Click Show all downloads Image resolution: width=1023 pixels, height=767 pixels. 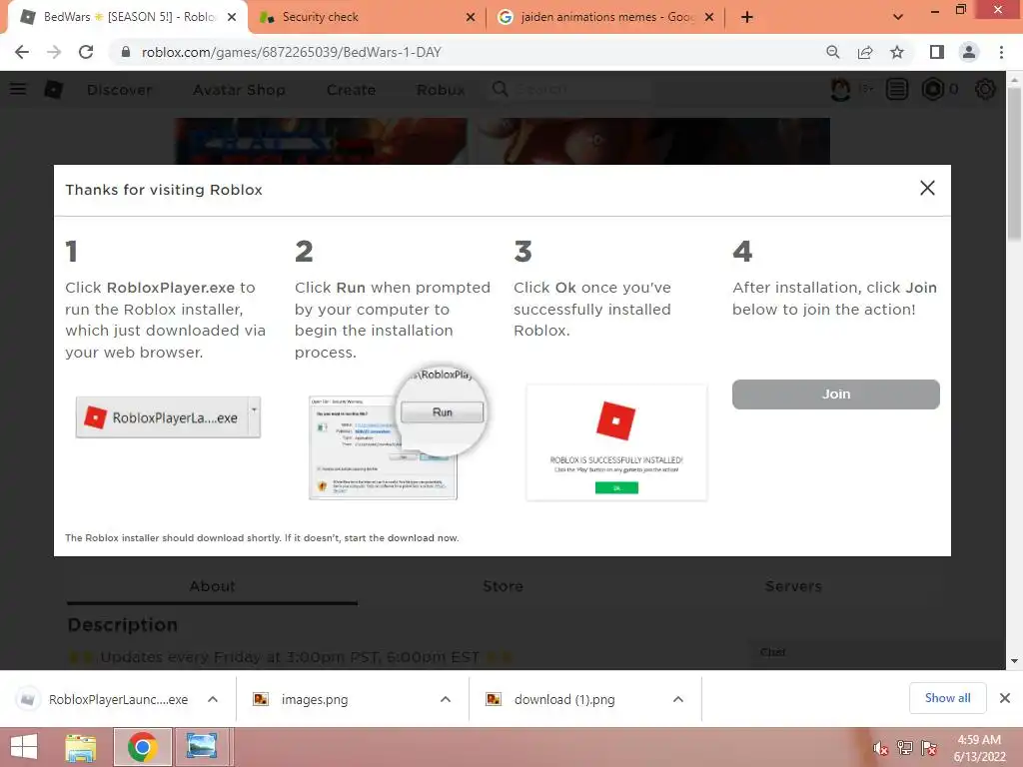coord(947,698)
